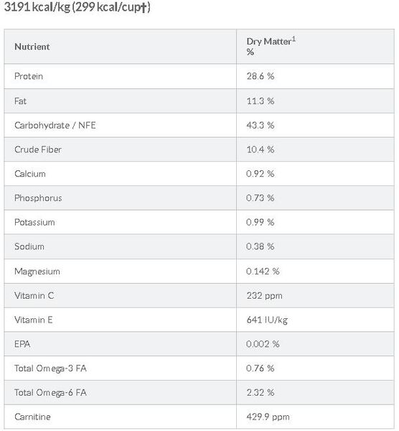Screen dimensions: 399x431
Task: Click the 43.3 % carbohydrate value
Action: point(260,125)
